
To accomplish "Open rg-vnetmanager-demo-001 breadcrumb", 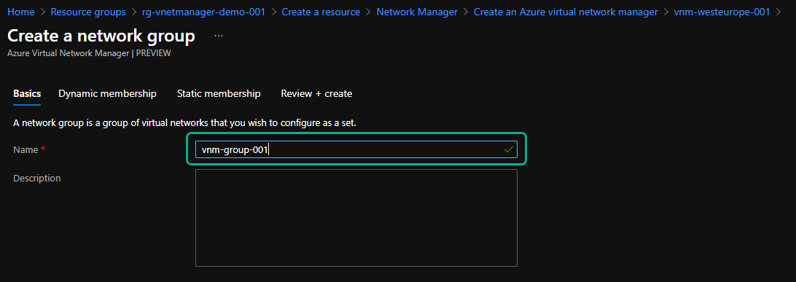I will click(203, 12).
